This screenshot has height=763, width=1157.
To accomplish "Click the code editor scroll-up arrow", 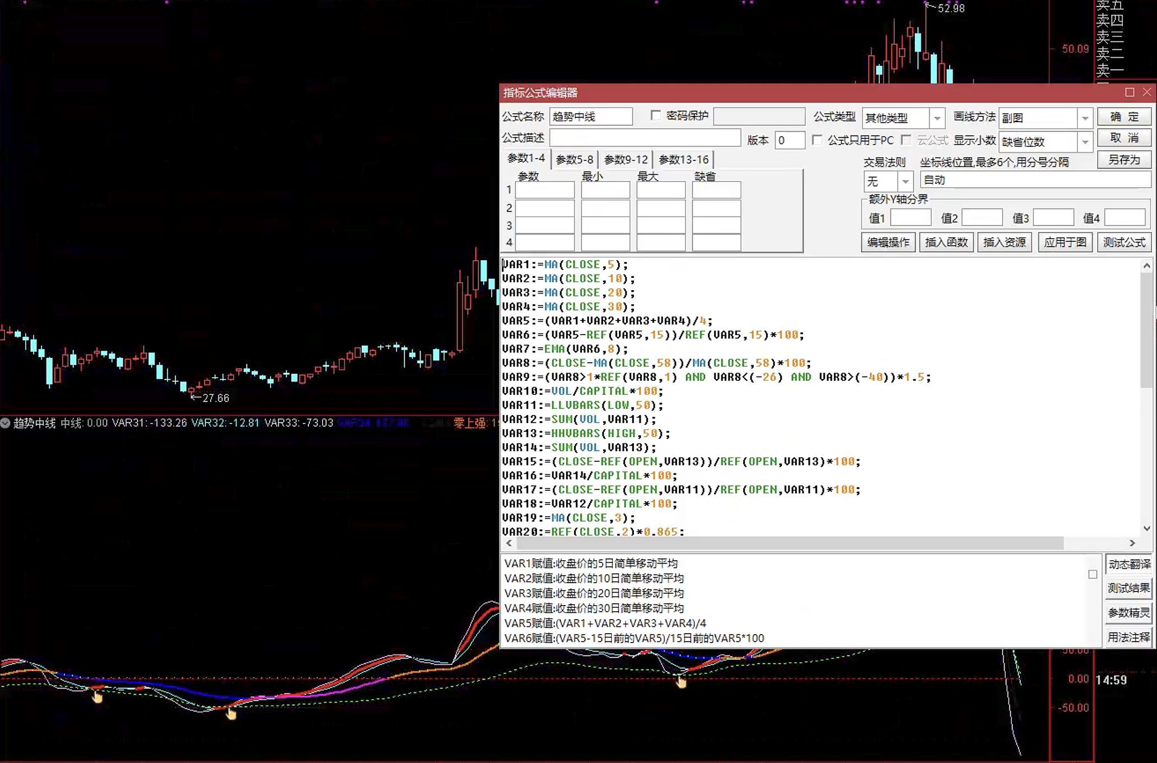I will [1146, 266].
